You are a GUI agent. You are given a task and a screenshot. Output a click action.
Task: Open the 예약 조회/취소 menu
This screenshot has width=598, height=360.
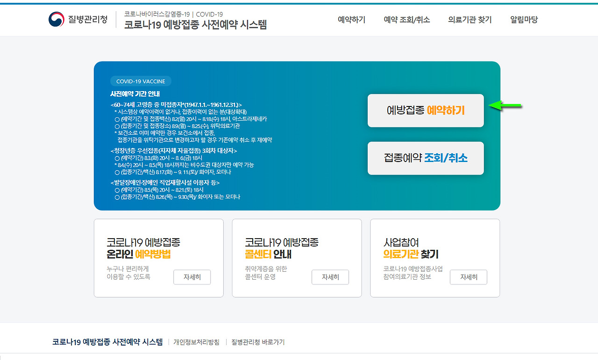[406, 20]
